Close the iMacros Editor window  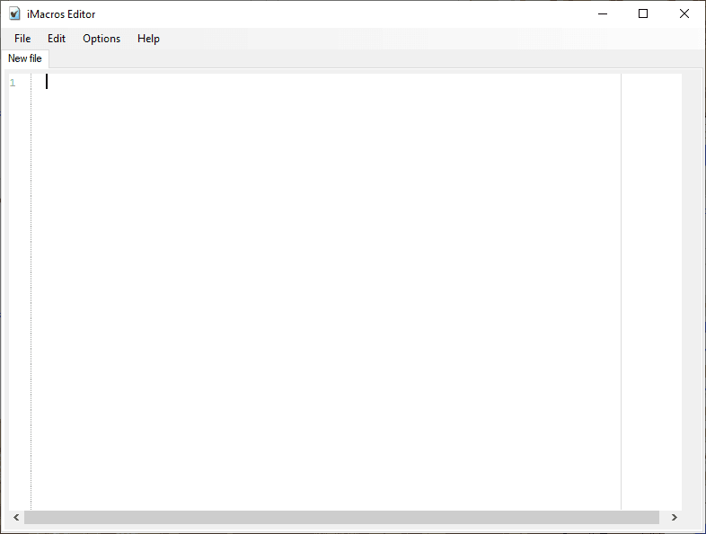[x=684, y=14]
